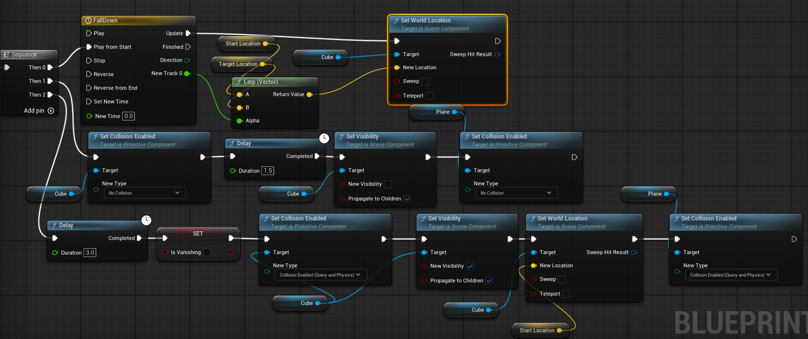Select the Start Location variable node beside FallDown

click(247, 43)
